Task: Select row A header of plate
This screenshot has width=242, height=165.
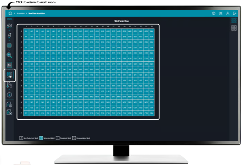Action: (21, 31)
